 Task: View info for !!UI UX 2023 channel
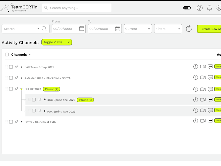(196, 89)
